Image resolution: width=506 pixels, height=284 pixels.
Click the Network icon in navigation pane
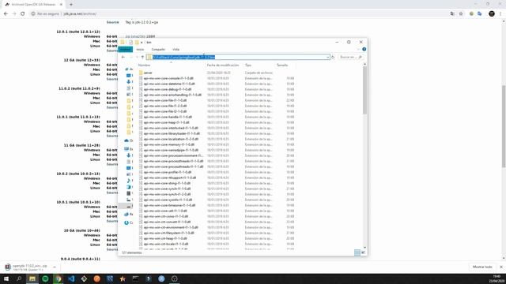coord(126,215)
